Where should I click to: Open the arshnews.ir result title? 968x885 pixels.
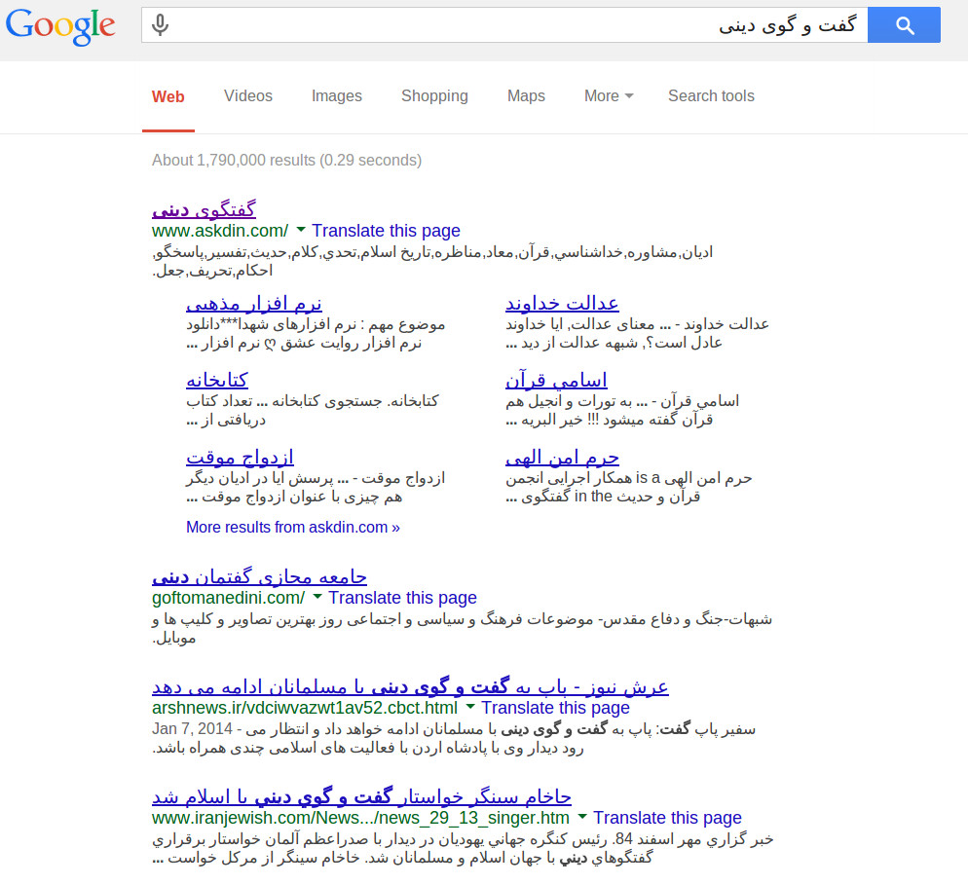(410, 687)
